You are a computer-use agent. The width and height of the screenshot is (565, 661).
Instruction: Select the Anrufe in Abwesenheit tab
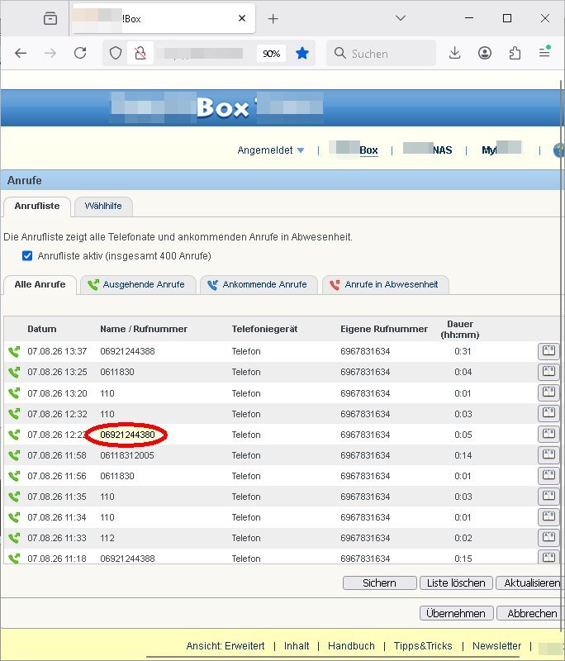click(x=385, y=284)
